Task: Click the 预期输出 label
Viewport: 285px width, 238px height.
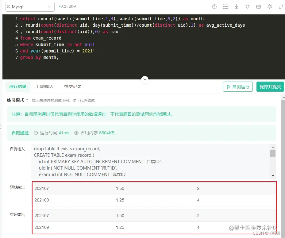Action: (x=17, y=187)
